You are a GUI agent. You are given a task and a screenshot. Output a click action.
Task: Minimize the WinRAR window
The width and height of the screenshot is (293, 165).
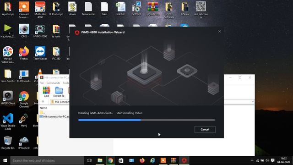230,77
